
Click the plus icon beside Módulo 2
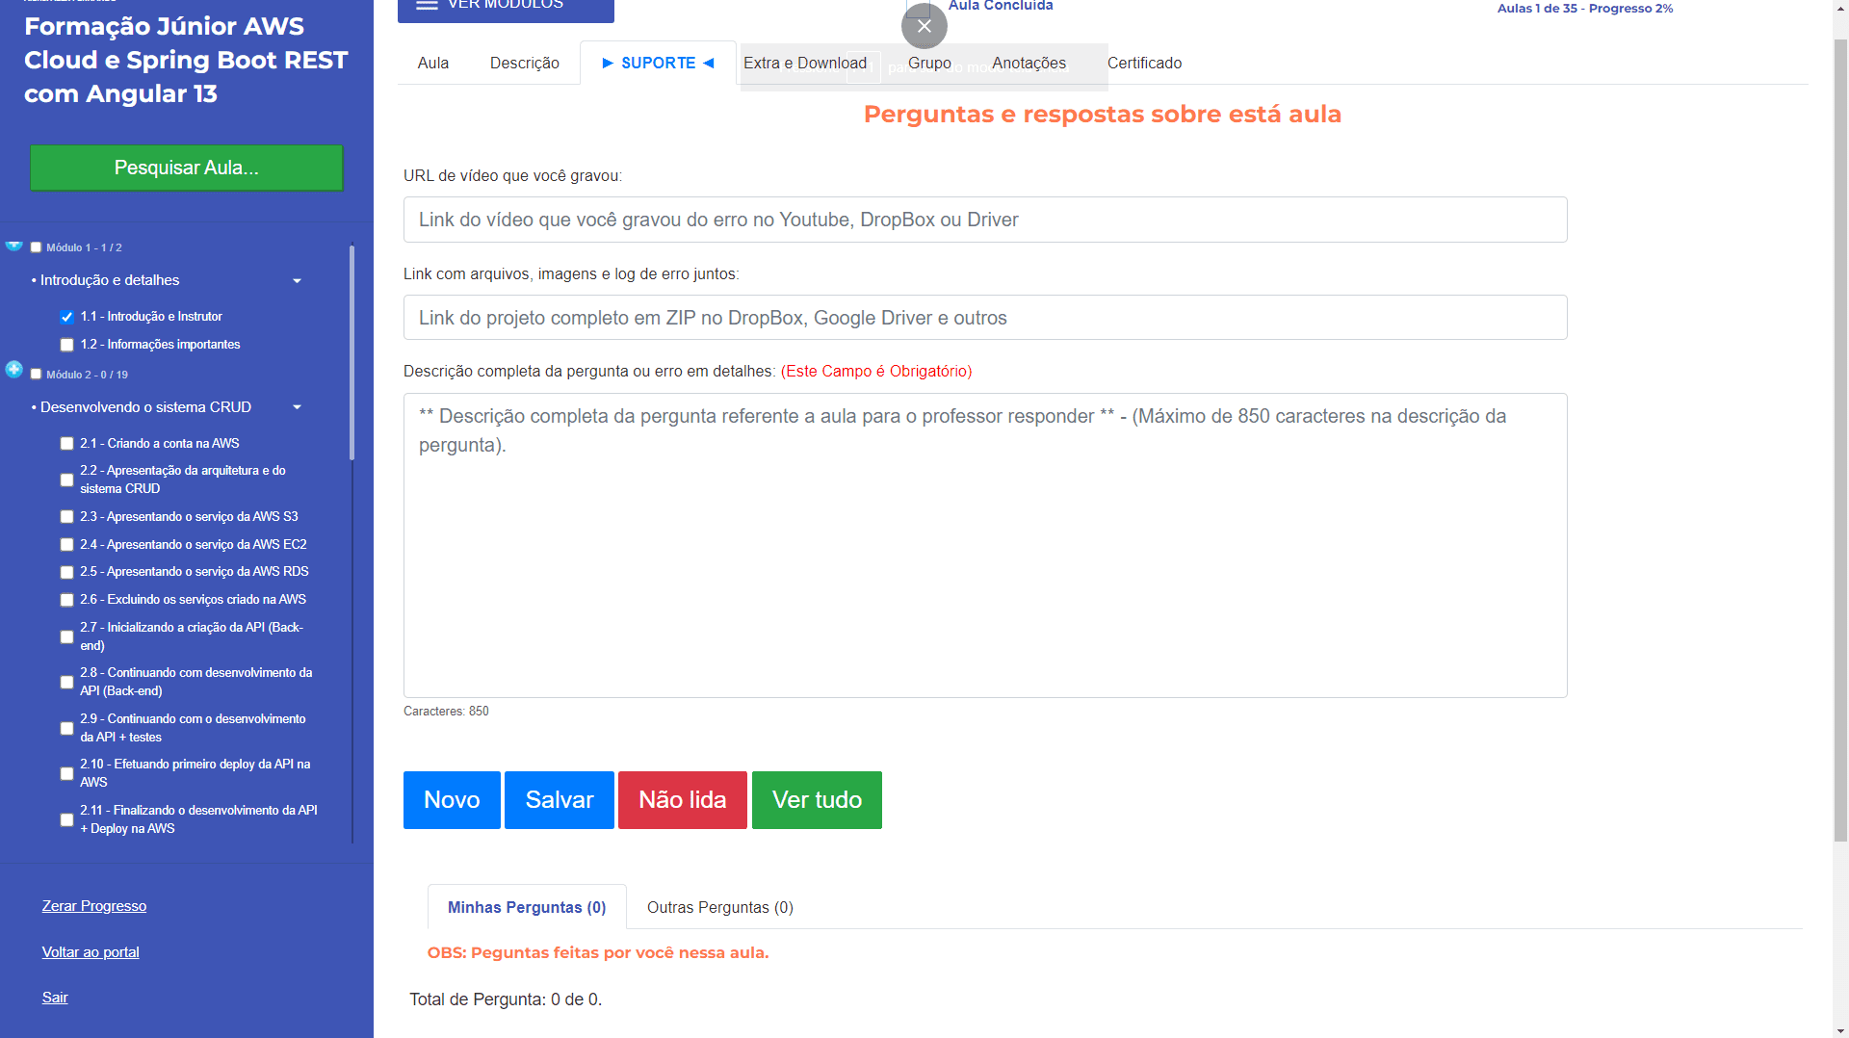click(x=13, y=369)
